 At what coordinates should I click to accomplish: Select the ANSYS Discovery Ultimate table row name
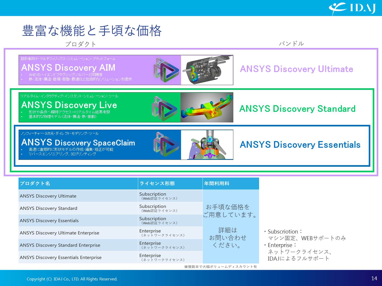(48, 196)
